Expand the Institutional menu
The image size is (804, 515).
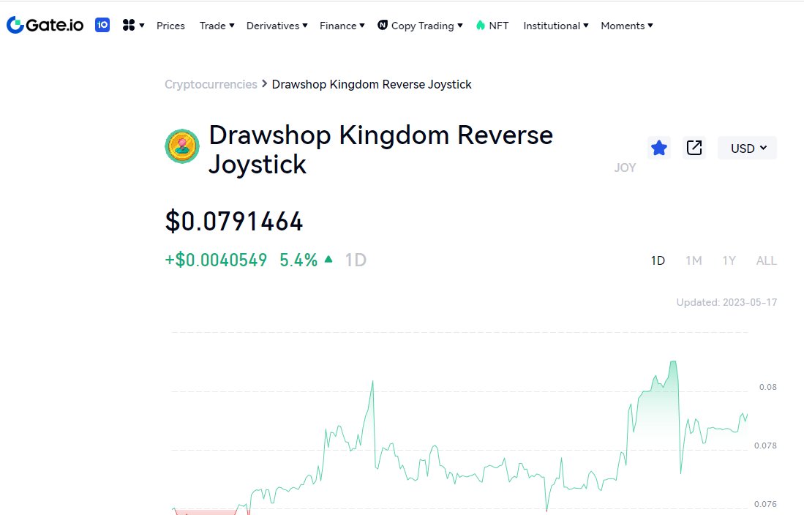[x=556, y=26]
